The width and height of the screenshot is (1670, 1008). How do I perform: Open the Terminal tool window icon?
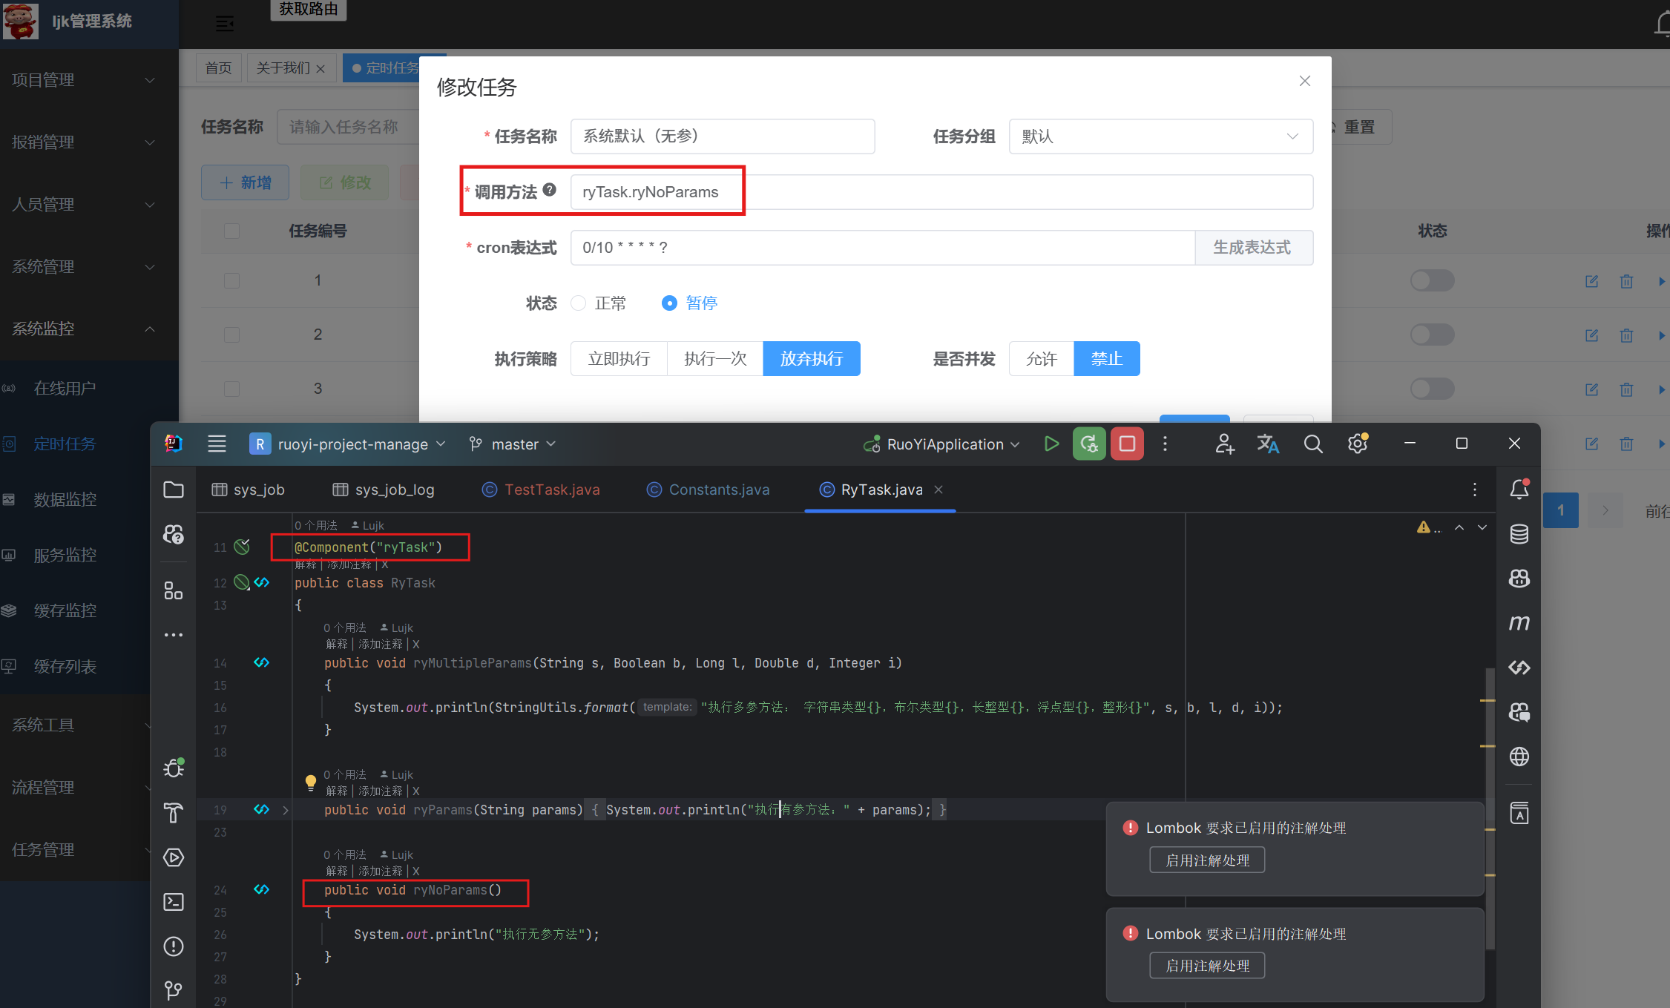click(174, 902)
